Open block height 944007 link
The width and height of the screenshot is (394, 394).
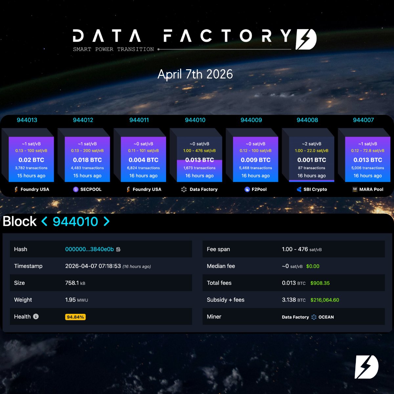(x=363, y=120)
